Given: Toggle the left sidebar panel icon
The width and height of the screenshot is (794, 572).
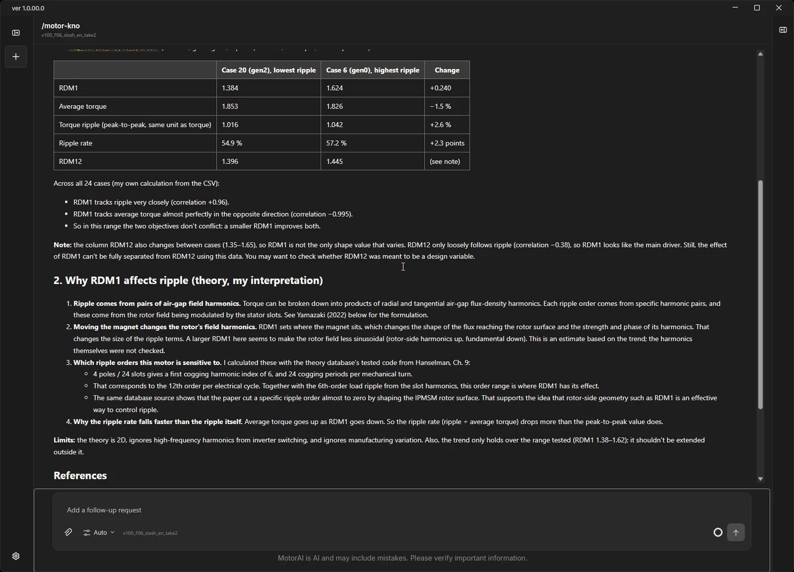Looking at the screenshot, I should (x=16, y=33).
